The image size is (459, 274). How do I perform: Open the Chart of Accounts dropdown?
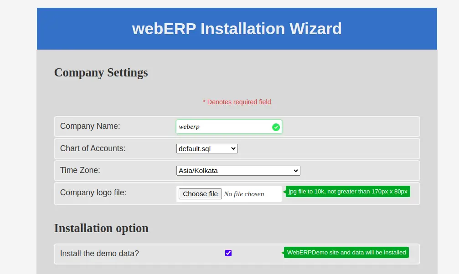coord(207,148)
